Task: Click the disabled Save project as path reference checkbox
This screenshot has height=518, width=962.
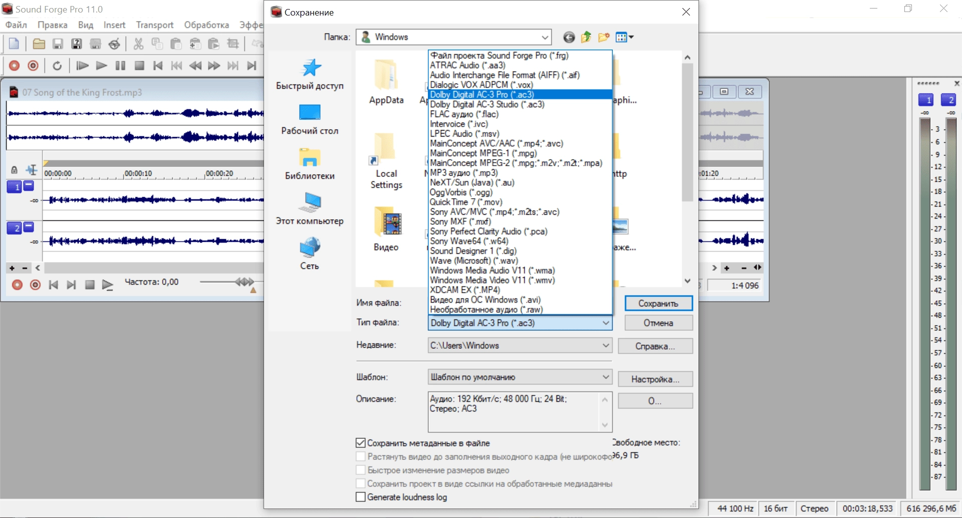Action: pyautogui.click(x=360, y=483)
